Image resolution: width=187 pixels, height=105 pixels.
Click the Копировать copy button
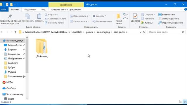pyautogui.click(x=28, y=18)
